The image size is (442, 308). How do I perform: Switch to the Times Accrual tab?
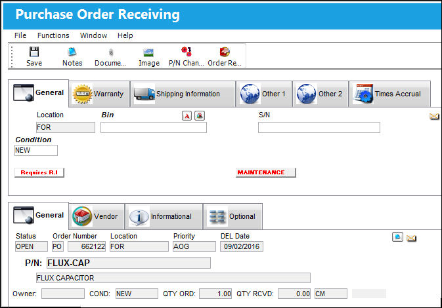tap(390, 94)
